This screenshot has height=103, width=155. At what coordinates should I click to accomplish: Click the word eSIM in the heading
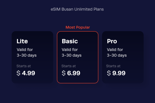[56, 9]
